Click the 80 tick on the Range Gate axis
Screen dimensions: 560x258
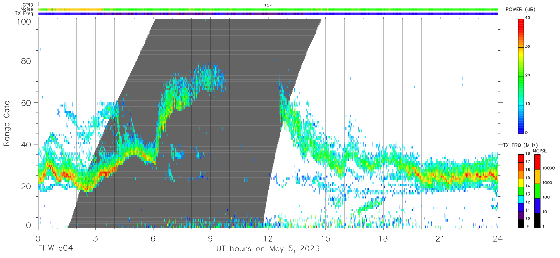[x=26, y=61]
